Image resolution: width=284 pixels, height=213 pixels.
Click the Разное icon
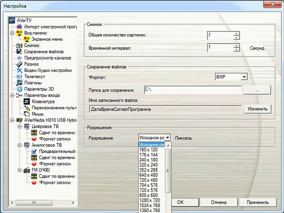pyautogui.click(x=19, y=64)
